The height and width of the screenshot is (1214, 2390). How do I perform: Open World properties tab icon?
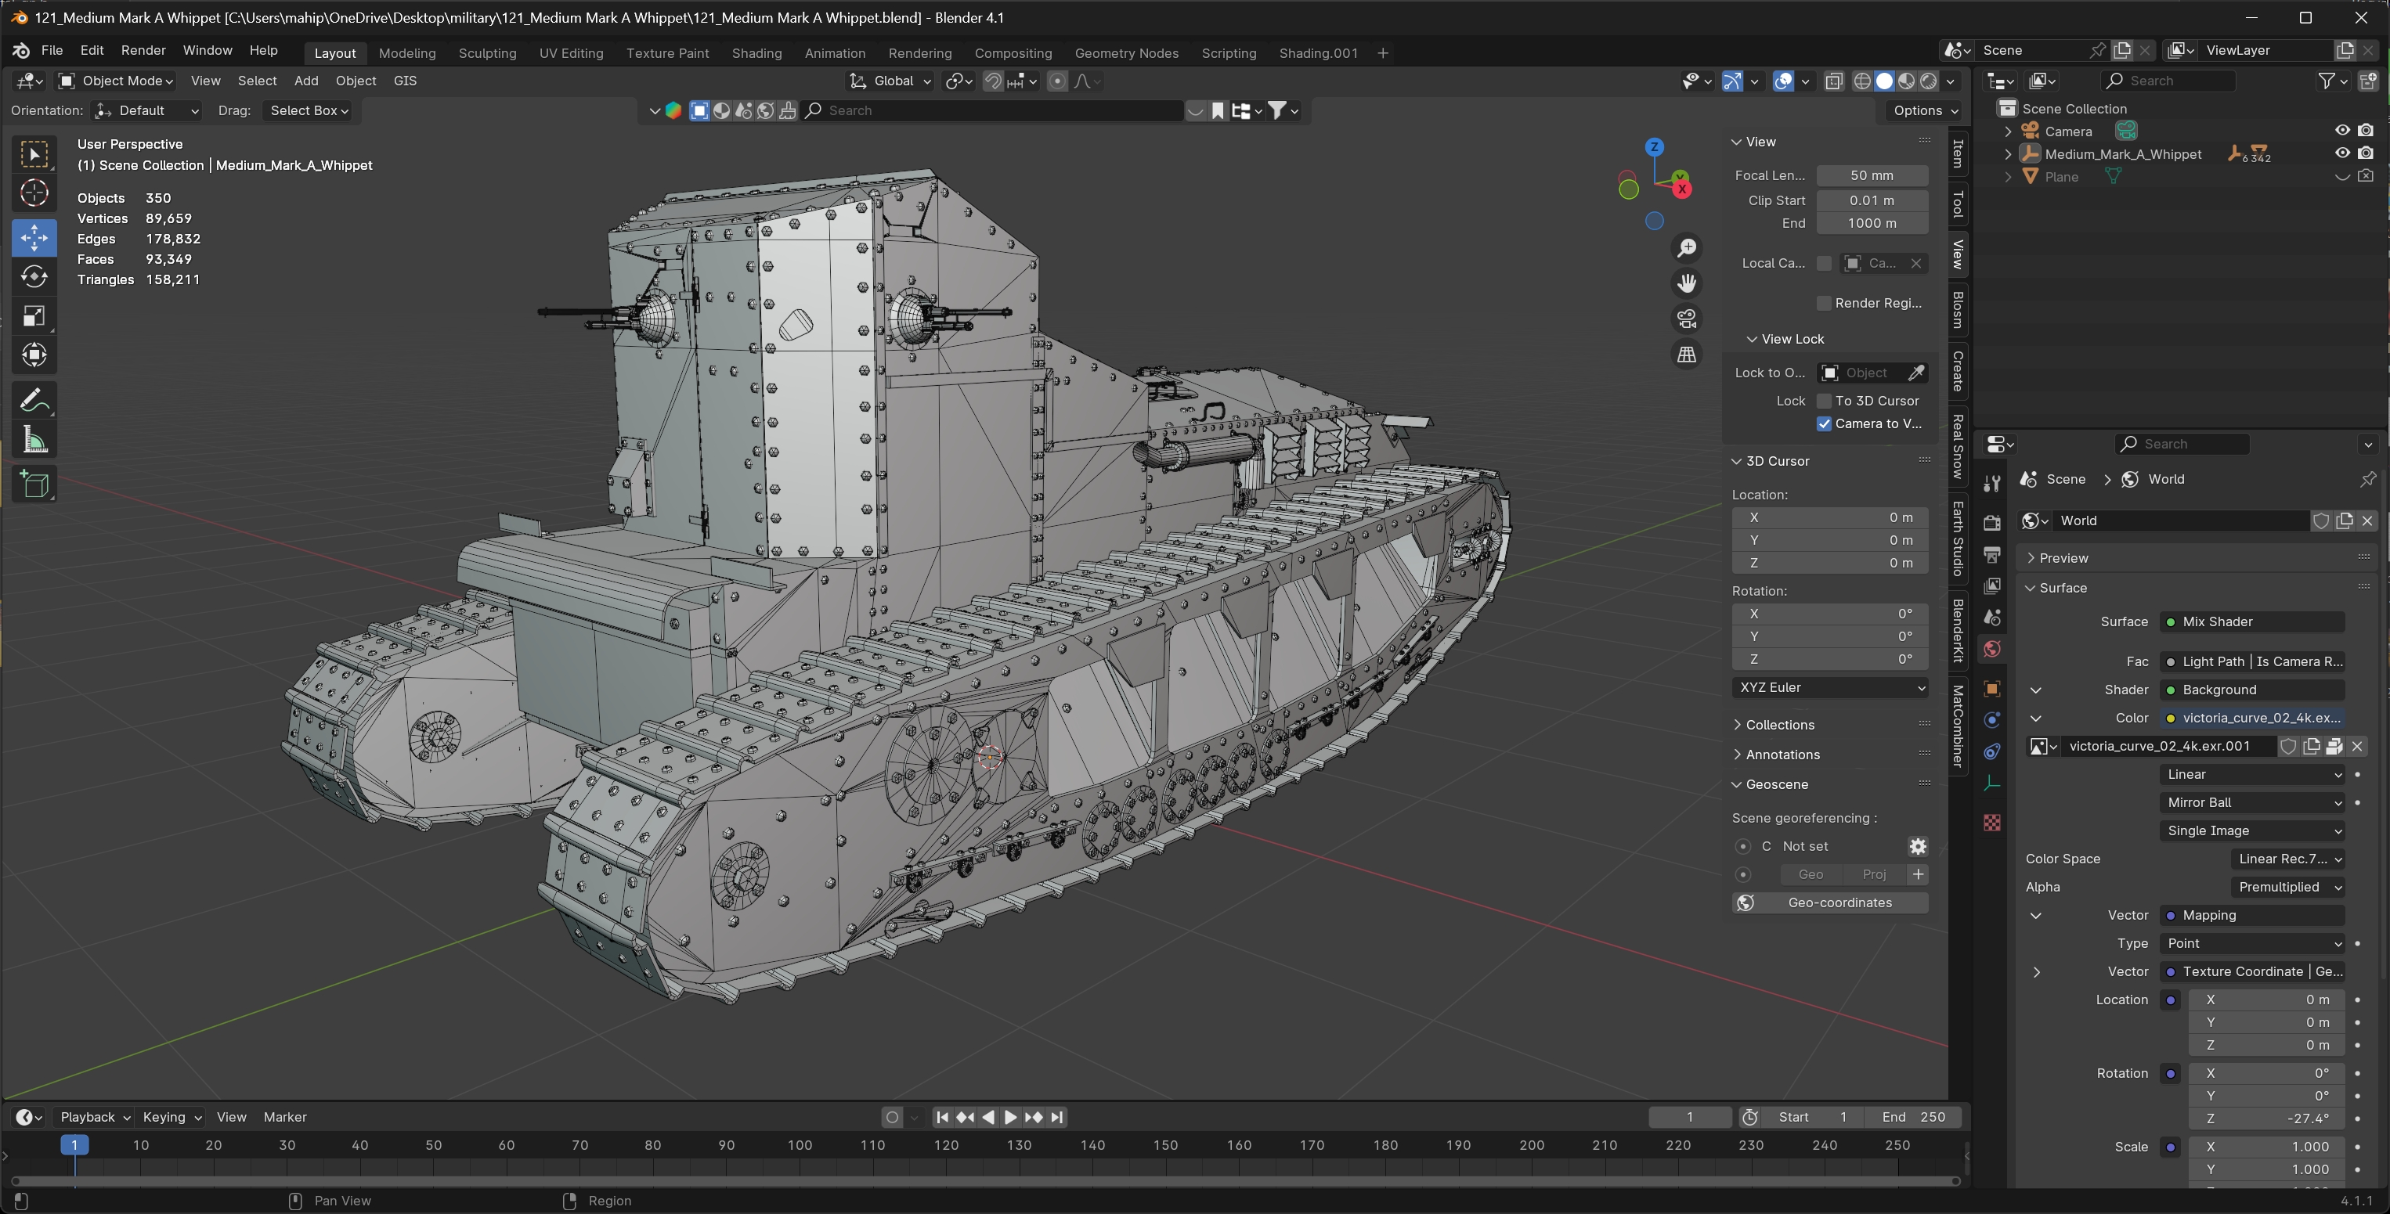tap(1991, 649)
